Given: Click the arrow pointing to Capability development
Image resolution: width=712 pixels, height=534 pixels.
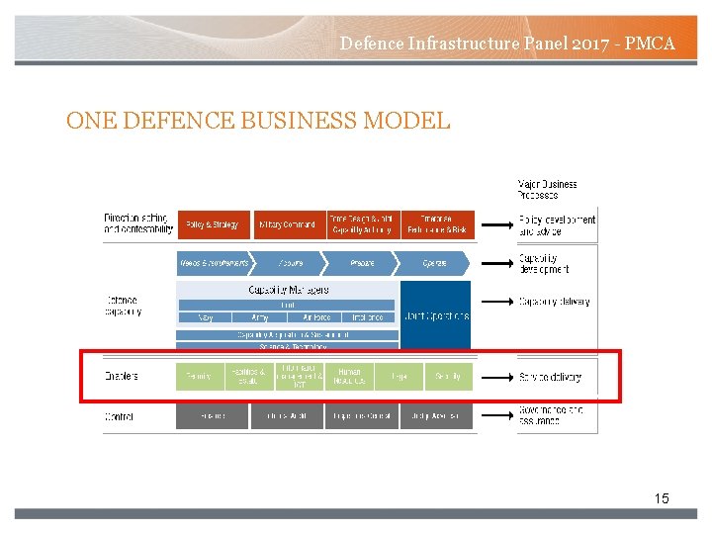Looking at the screenshot, I should 497,263.
